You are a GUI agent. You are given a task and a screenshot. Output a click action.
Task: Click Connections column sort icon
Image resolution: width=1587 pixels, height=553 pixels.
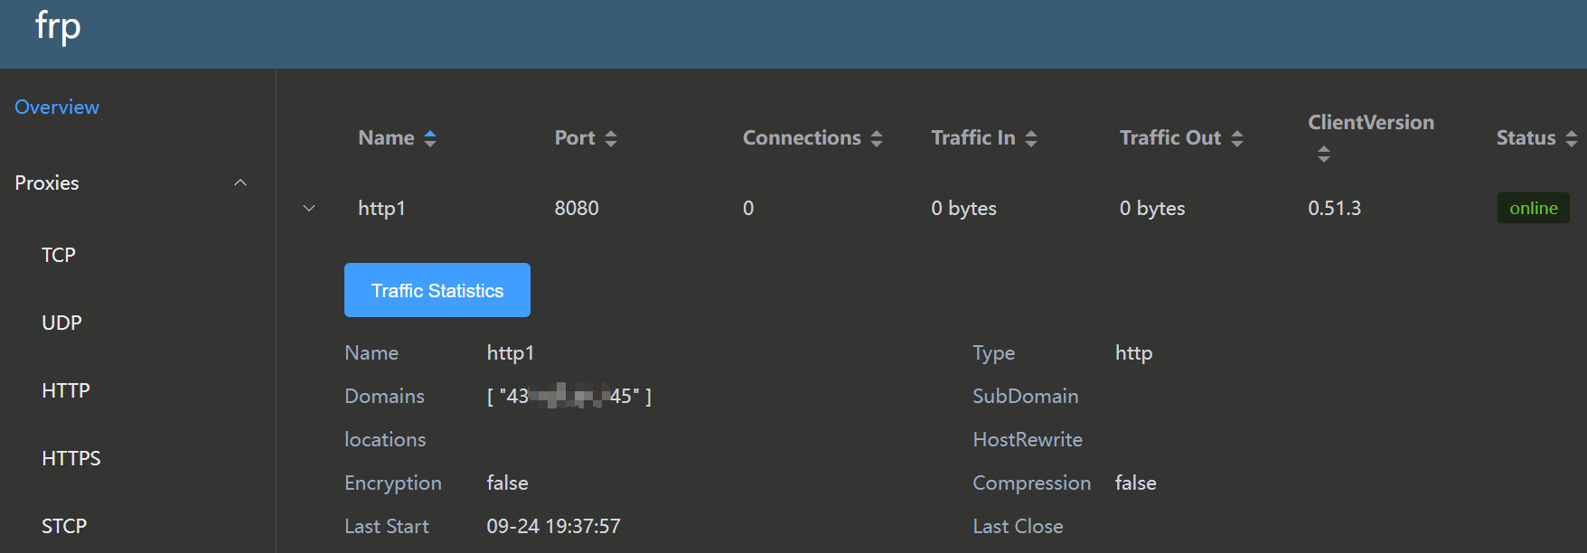coord(877,138)
